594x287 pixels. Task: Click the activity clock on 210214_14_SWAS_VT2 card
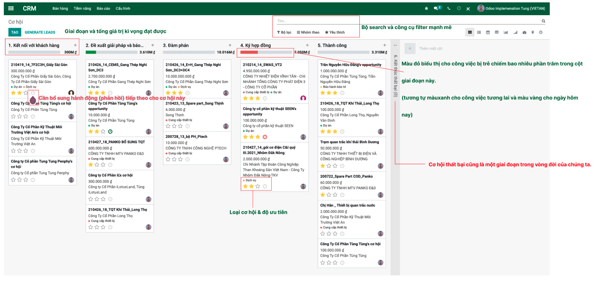265,98
